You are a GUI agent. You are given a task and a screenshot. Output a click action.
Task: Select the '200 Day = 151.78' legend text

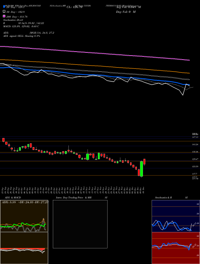click(x=17, y=16)
